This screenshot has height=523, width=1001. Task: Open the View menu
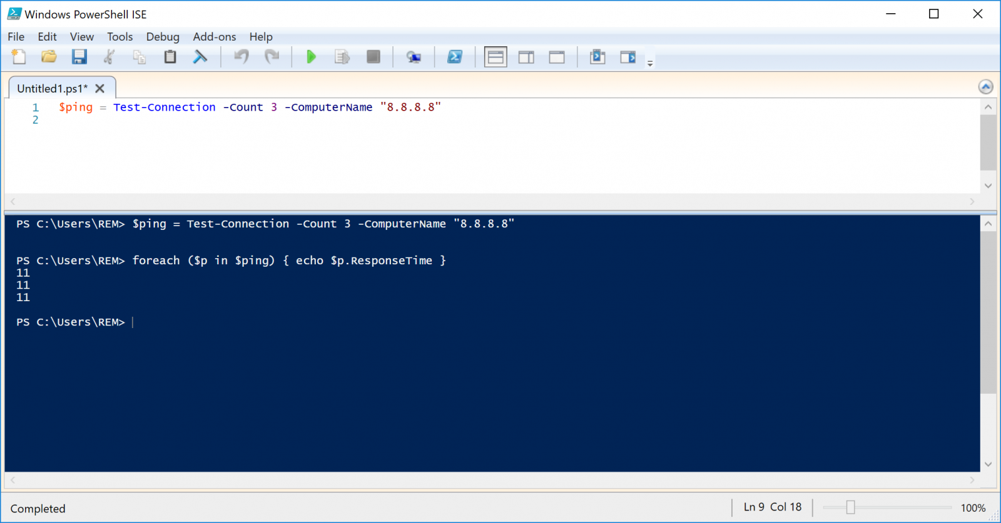[x=82, y=37]
